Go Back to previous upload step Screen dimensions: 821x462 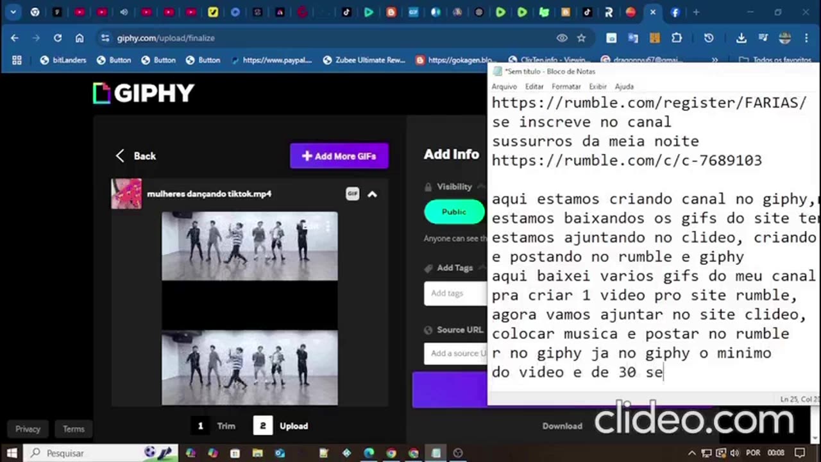tap(135, 156)
